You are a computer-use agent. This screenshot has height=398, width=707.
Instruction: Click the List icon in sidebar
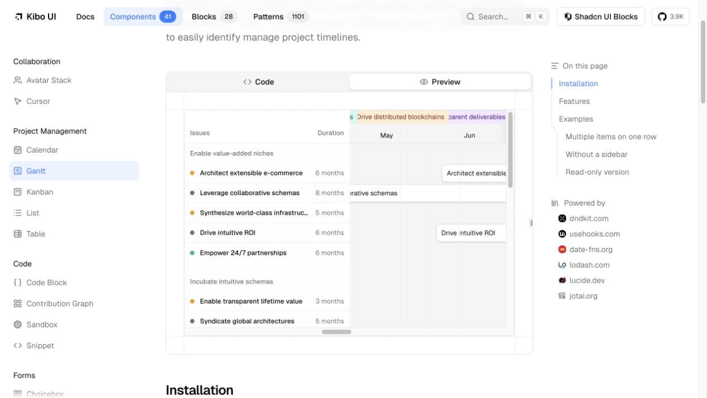17,213
